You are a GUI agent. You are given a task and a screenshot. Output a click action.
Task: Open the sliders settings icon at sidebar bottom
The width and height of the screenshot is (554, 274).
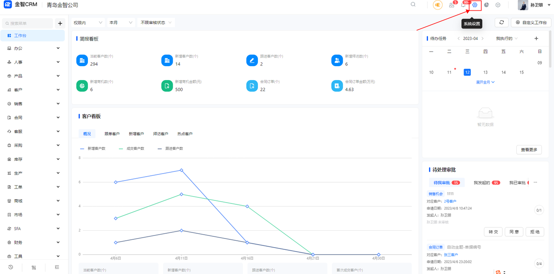34,267
